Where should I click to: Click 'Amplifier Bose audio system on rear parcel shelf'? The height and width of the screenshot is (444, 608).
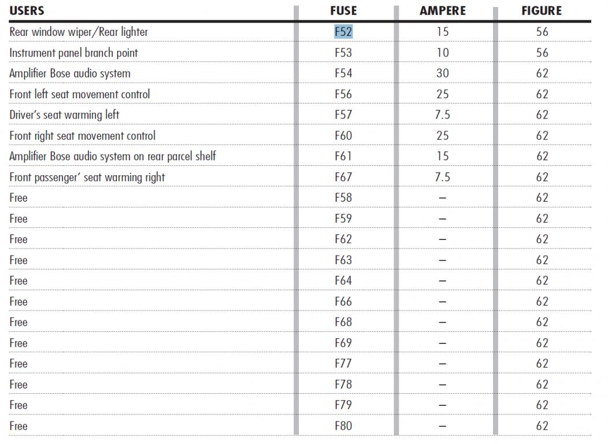pos(113,156)
